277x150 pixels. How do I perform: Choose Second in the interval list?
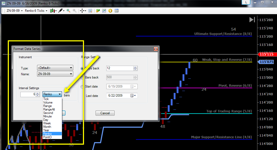52,113
